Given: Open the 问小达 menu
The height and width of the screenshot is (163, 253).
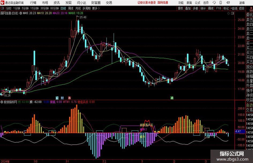Looking at the screenshot, I should tap(81, 3).
